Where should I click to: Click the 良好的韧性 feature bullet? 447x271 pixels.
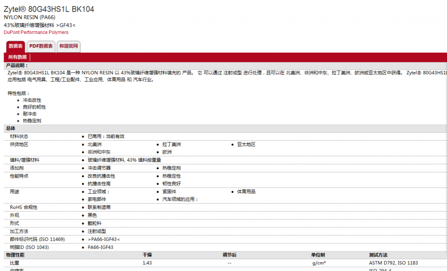[34, 107]
